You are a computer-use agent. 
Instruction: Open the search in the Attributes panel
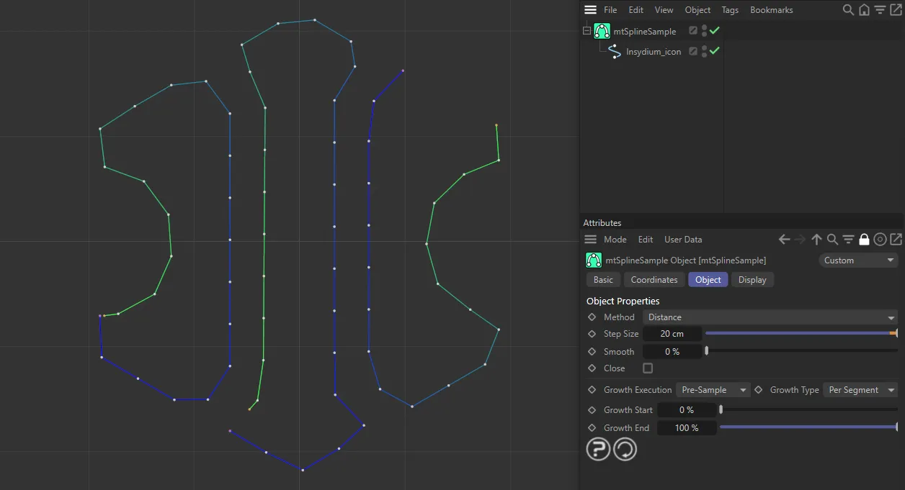[x=832, y=239]
